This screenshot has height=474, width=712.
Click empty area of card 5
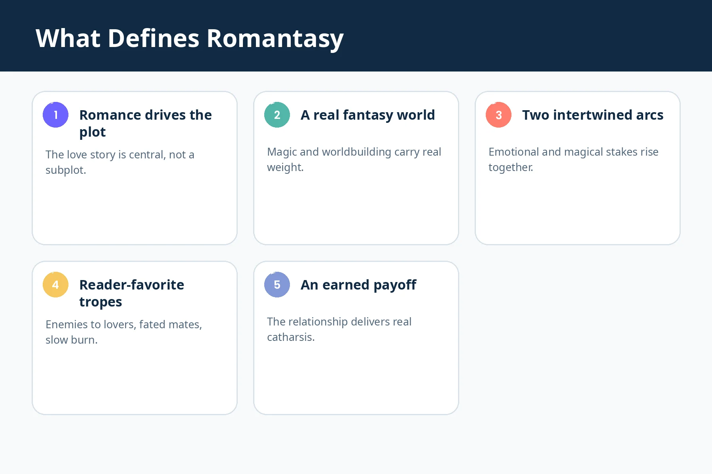coord(356,379)
